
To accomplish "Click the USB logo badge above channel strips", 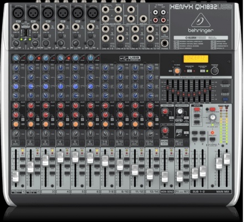I will coord(130,59).
